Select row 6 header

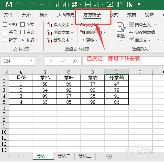(4, 108)
